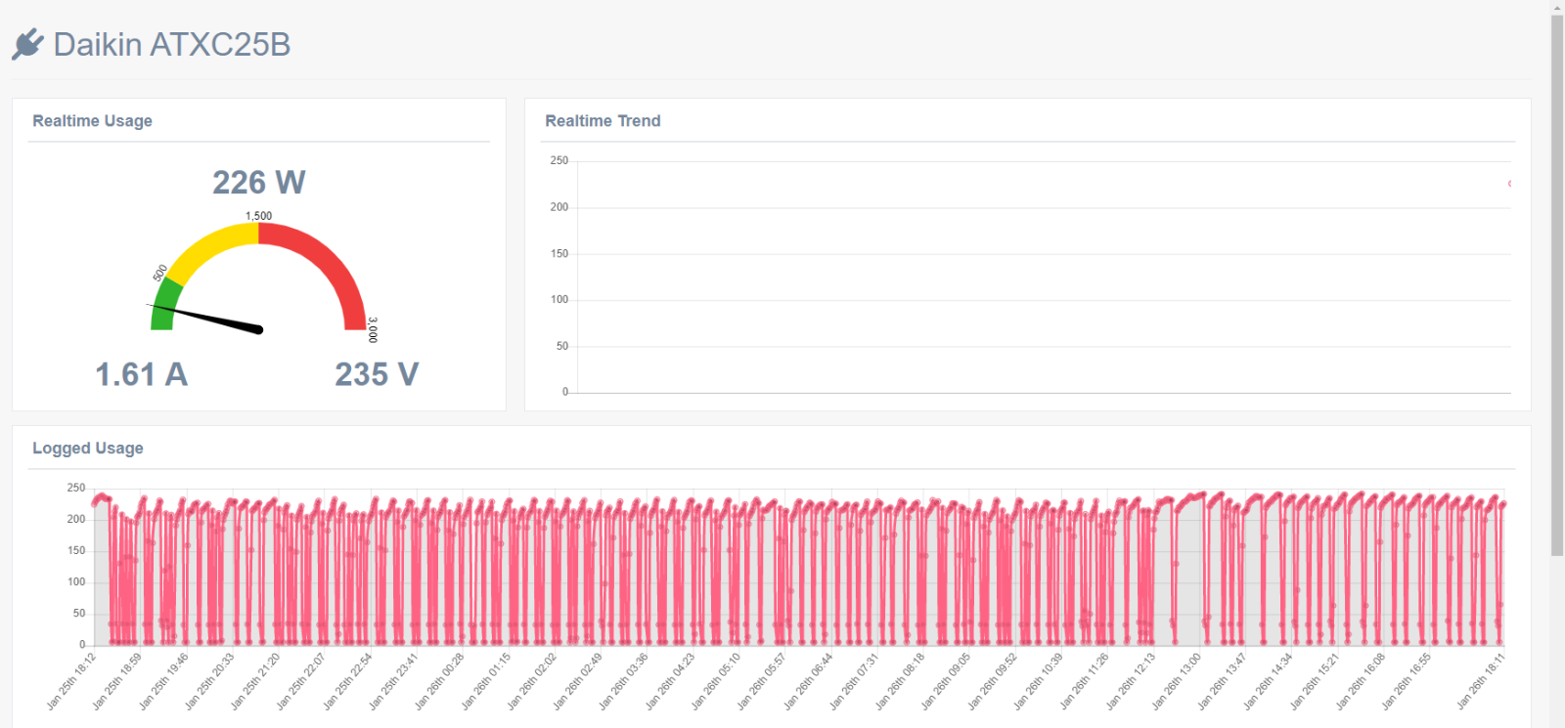Screen dimensions: 1565x728
Task: Click the Jan 26th 02:02 time label
Action: coord(532,681)
